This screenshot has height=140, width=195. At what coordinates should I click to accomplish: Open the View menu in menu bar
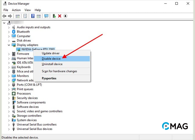tap(28, 10)
